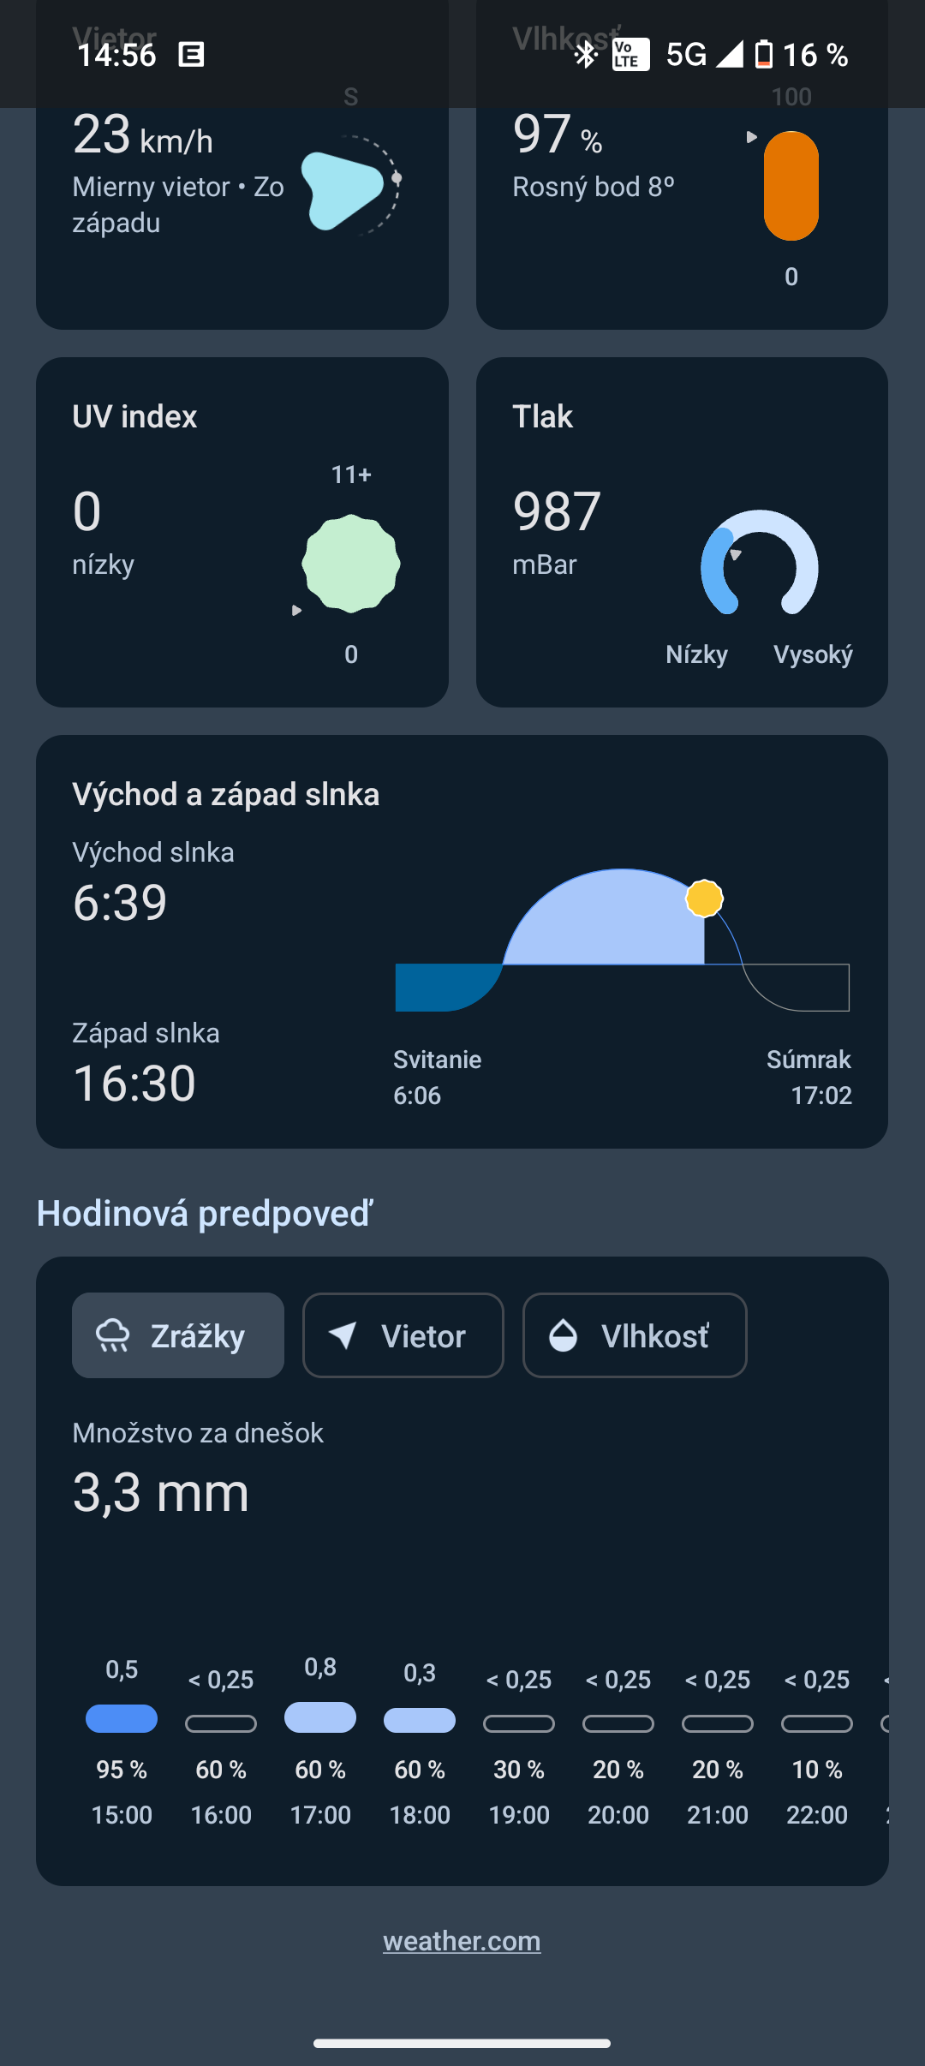Tap the yellow sun on sunrise chart
Viewport: 925px width, 2066px height.
704,899
